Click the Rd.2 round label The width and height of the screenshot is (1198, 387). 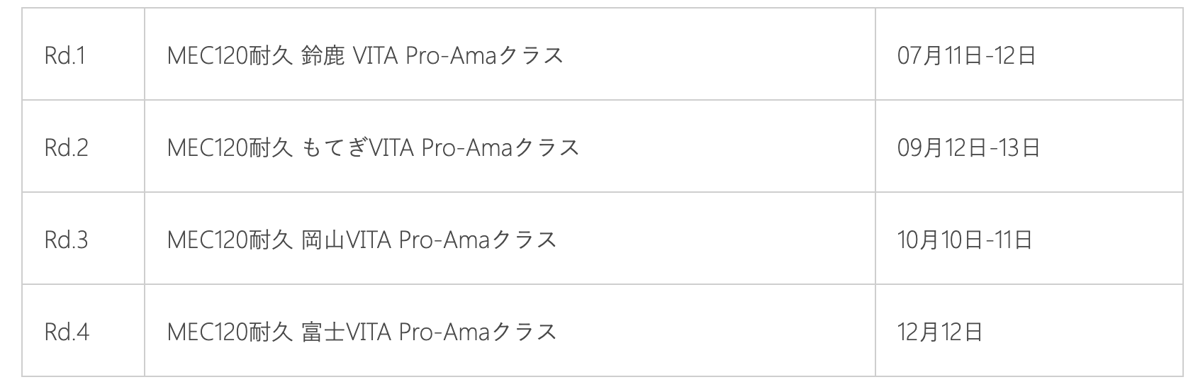click(x=66, y=147)
